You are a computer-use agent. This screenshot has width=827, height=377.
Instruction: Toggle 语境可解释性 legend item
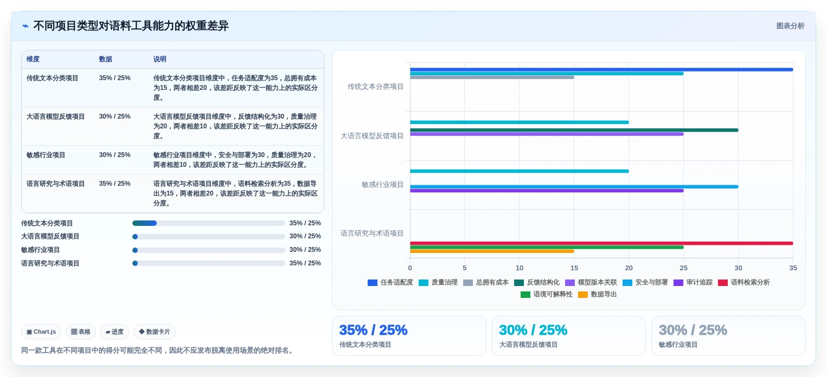pyautogui.click(x=547, y=294)
